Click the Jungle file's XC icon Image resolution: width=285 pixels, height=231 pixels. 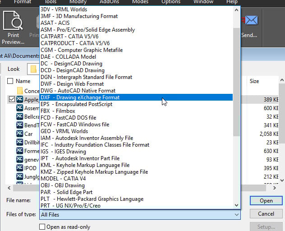point(20,176)
